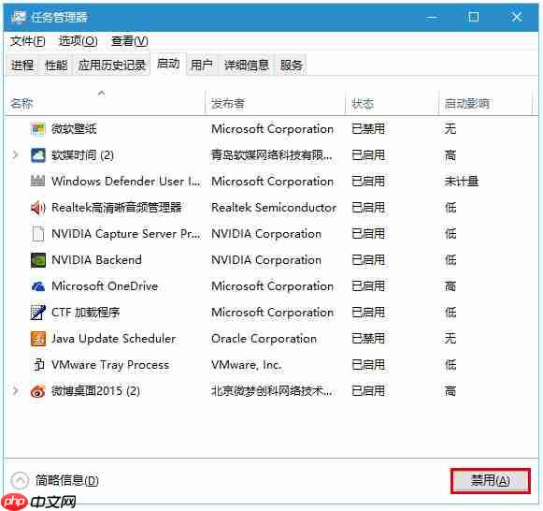Switch to the 性能 tab

[x=56, y=65]
